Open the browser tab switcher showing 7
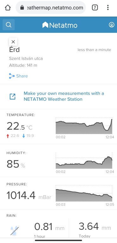 (95, 8)
